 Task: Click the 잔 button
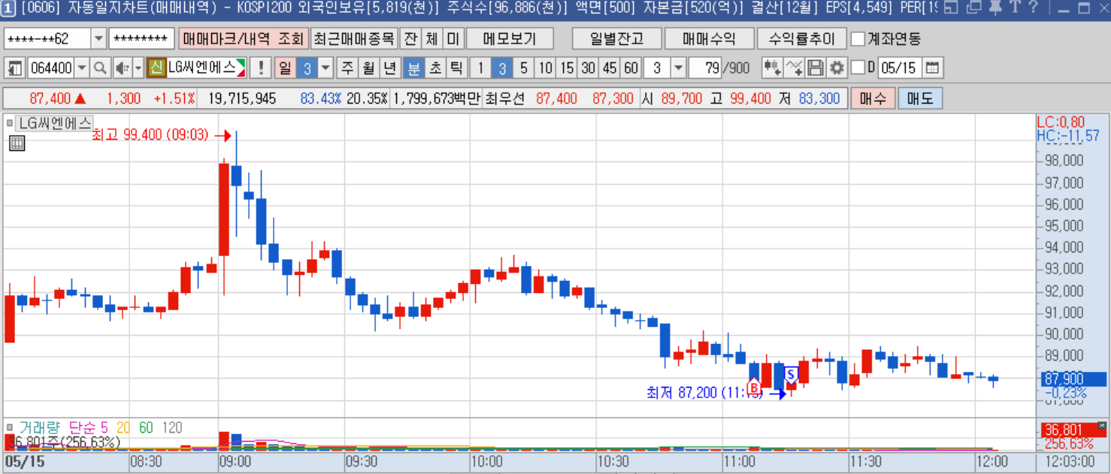click(410, 39)
